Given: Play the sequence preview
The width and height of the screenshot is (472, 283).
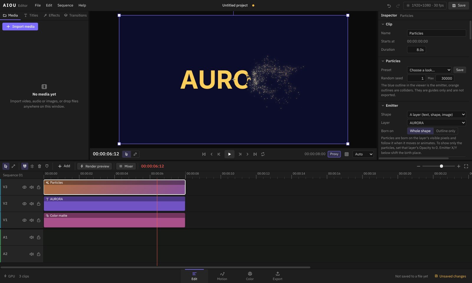Looking at the screenshot, I should click(x=230, y=154).
